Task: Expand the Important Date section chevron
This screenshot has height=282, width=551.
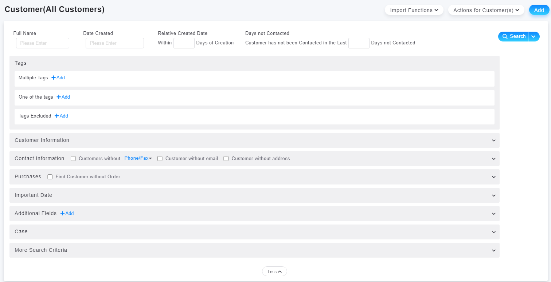Action: coord(493,195)
